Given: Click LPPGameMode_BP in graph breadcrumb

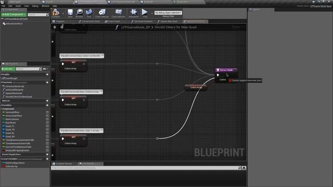Looking at the screenshot, I should click(x=135, y=27).
